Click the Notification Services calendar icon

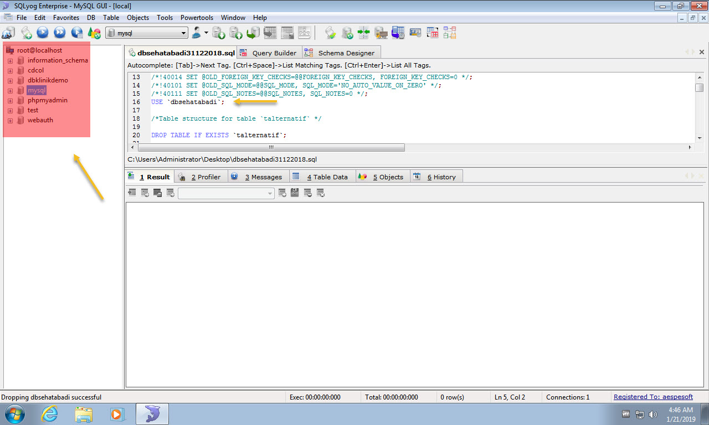[398, 33]
